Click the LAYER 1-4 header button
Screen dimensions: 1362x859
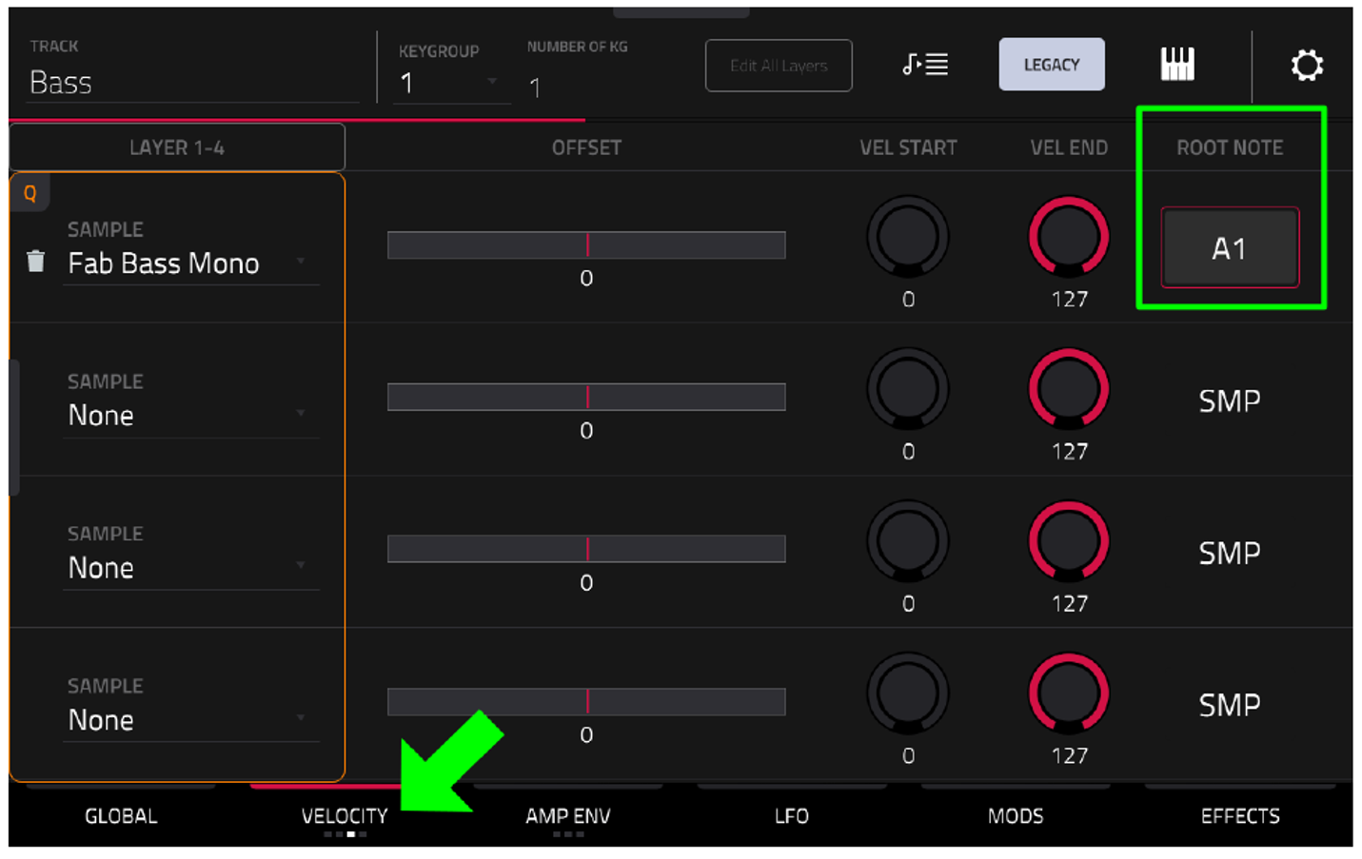177,147
